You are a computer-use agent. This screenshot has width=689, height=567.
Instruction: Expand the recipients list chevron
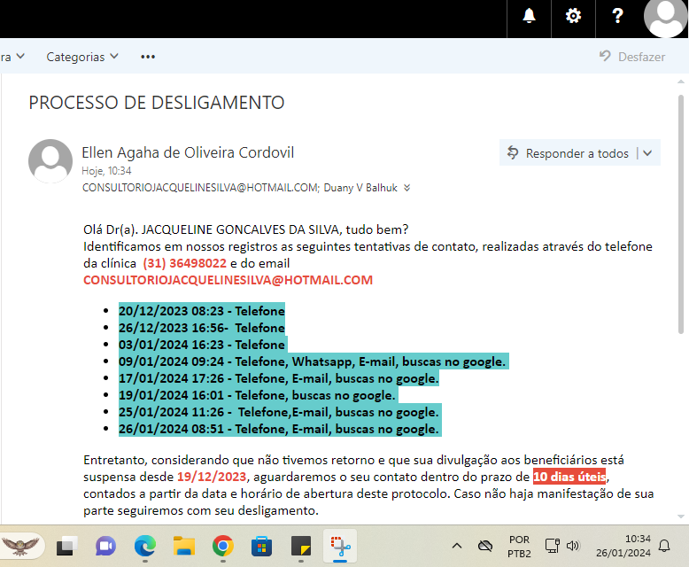[x=407, y=188]
